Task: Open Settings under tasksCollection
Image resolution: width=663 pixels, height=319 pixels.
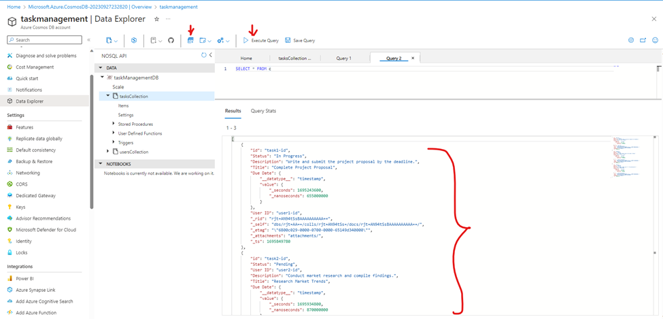Action: click(x=126, y=115)
